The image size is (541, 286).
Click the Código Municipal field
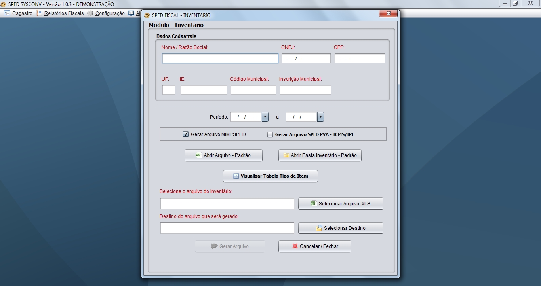[x=253, y=90]
